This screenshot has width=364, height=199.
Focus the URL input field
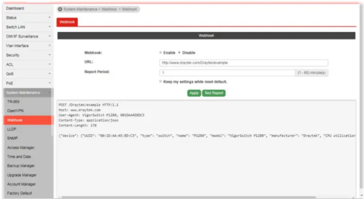coord(244,63)
